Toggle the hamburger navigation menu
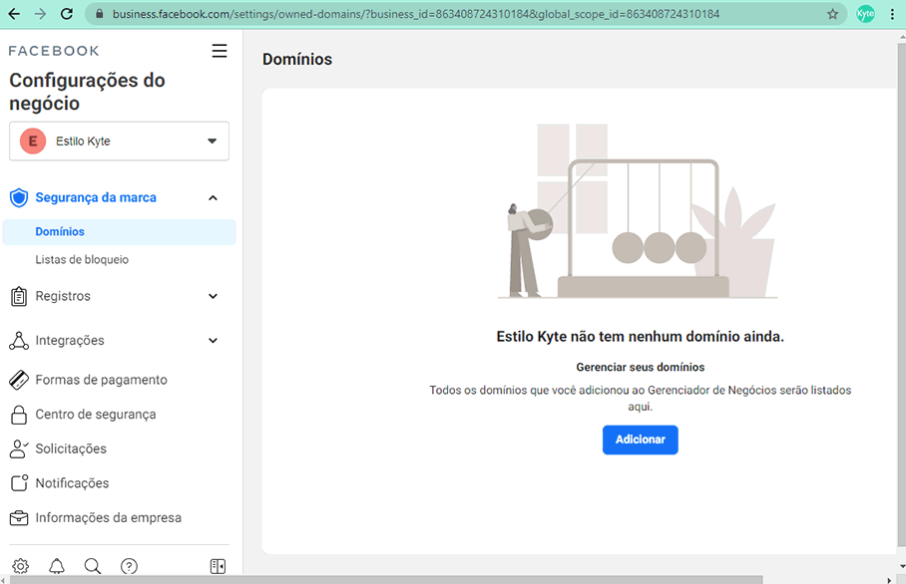Screen dimensions: 906x584 click(x=219, y=51)
